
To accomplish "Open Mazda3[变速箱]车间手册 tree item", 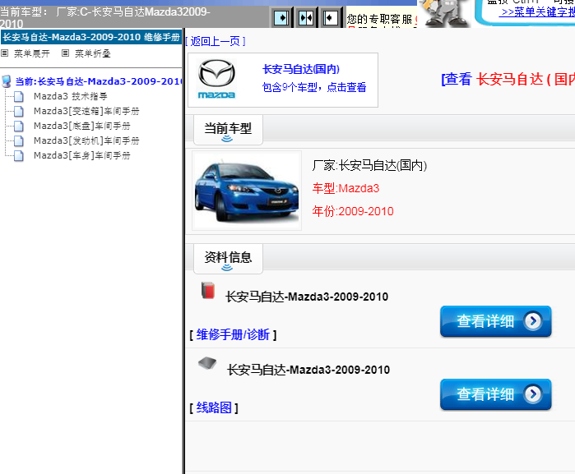I will click(x=86, y=111).
